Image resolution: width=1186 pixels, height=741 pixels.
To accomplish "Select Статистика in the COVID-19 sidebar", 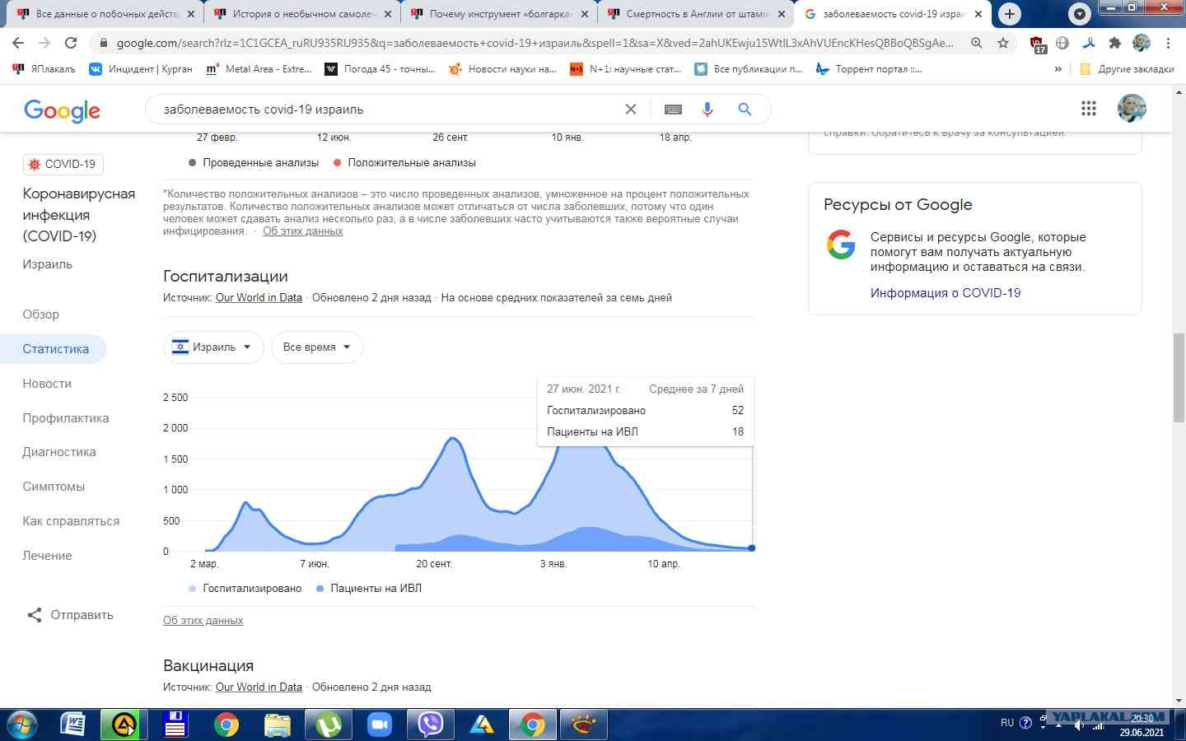I will click(56, 349).
